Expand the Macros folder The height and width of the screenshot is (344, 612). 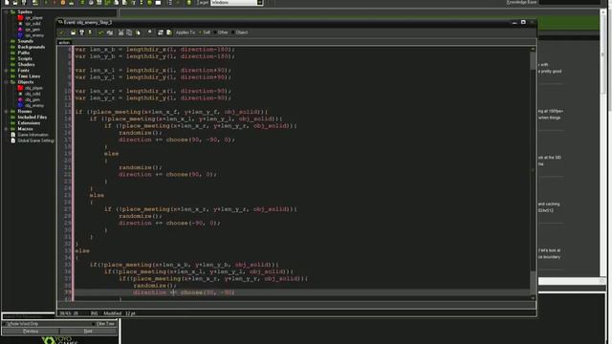[x=6, y=129]
